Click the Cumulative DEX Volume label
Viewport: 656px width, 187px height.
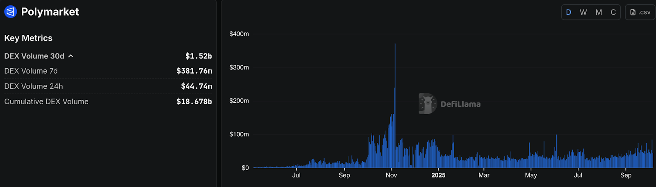46,101
